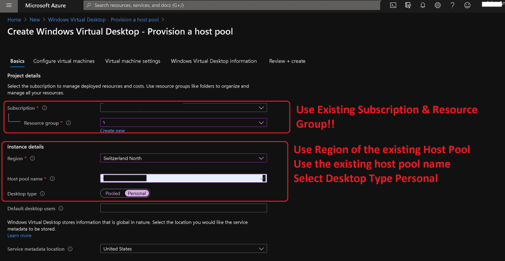Click the Learn more link
The height and width of the screenshot is (261, 505).
click(19, 235)
